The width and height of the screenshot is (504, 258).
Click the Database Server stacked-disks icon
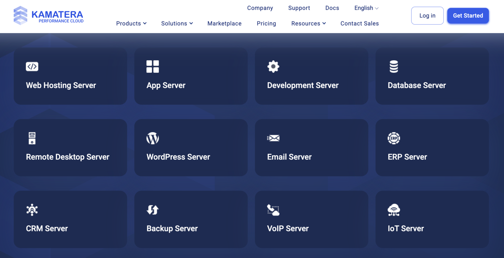(394, 66)
